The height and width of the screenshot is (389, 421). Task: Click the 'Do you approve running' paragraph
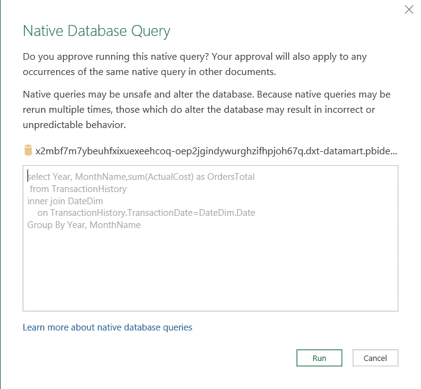click(195, 64)
